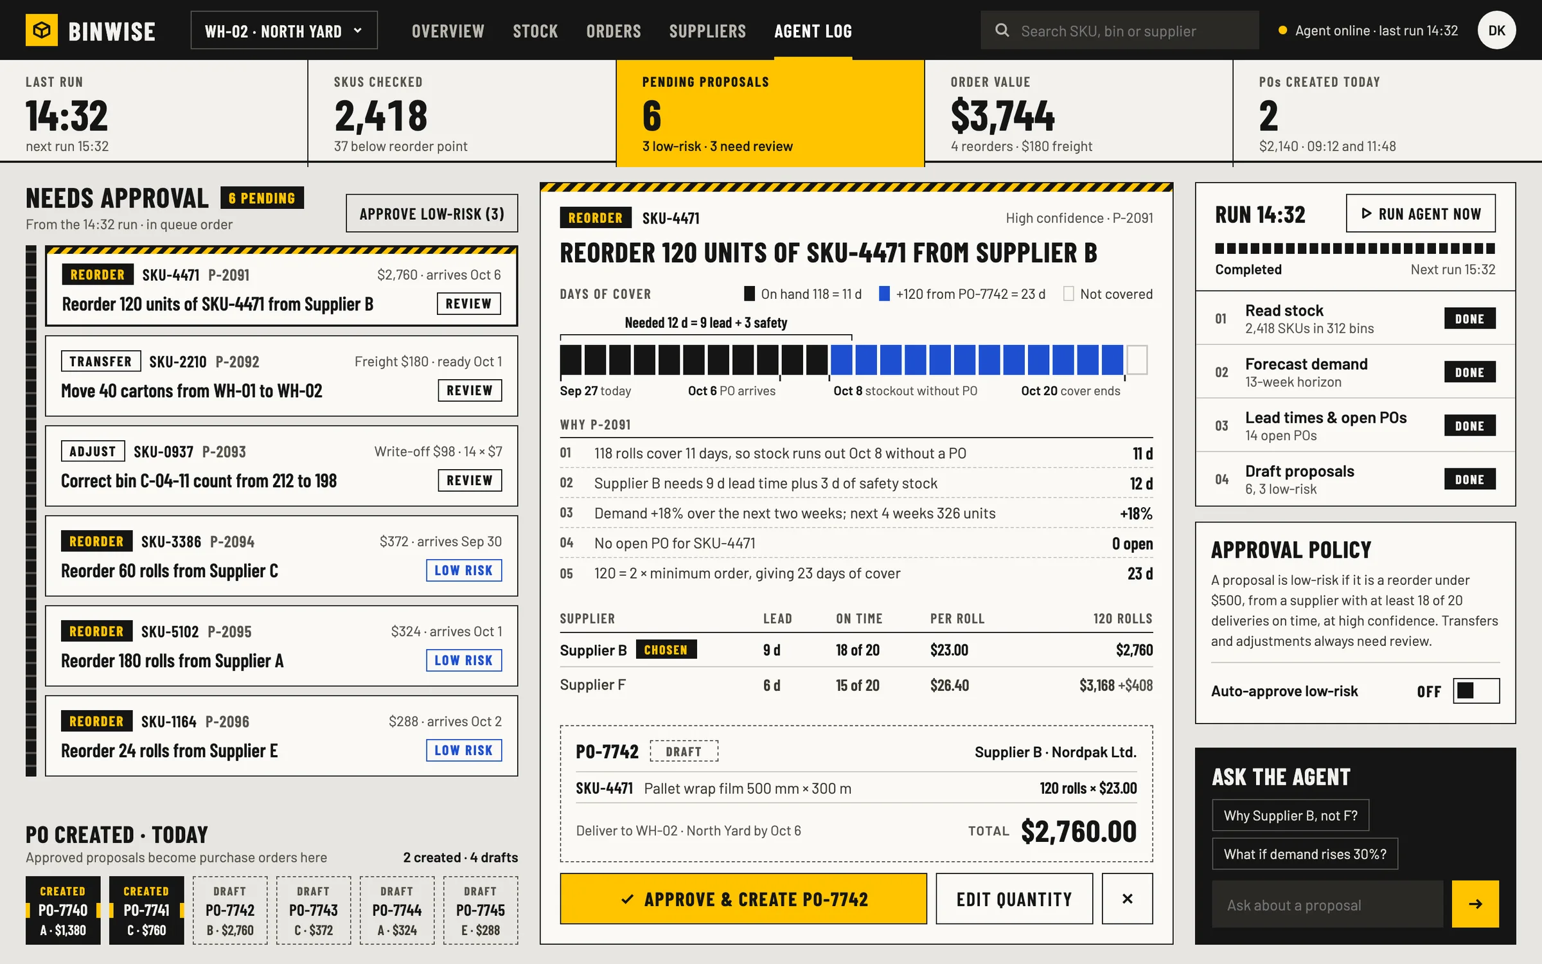The image size is (1542, 964).
Task: Go to the Overview tab
Action: click(x=448, y=31)
